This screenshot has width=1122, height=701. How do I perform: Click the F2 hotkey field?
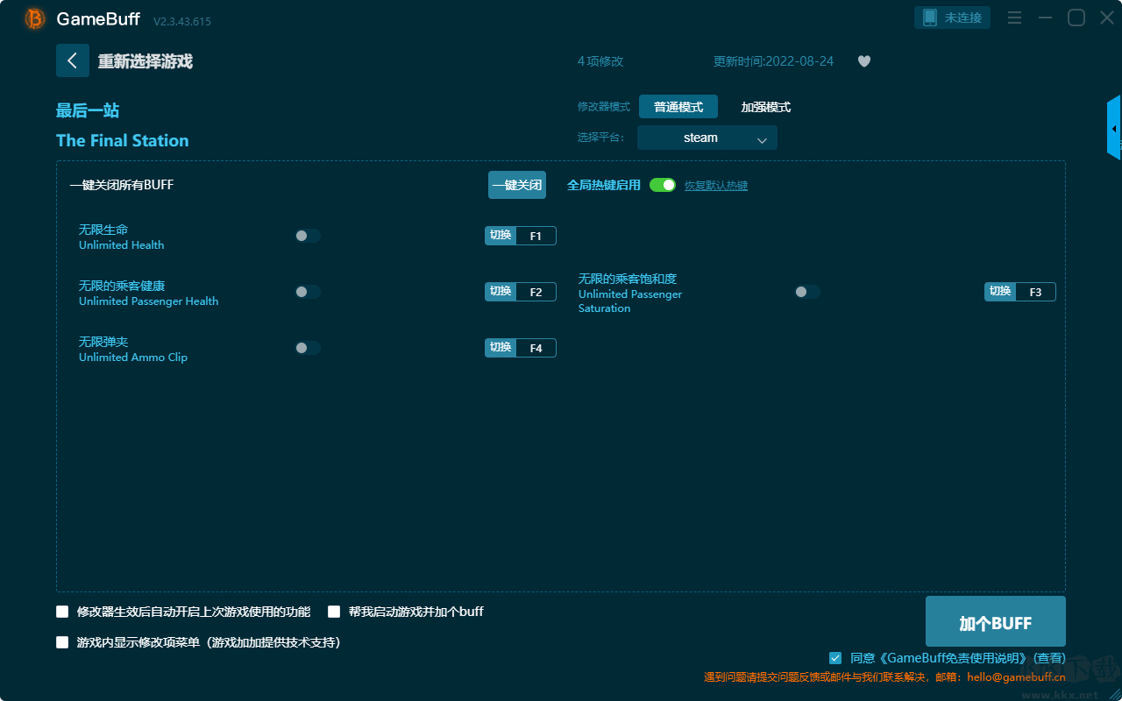click(x=536, y=292)
